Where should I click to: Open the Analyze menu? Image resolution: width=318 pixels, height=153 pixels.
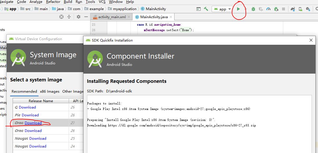[36, 2]
